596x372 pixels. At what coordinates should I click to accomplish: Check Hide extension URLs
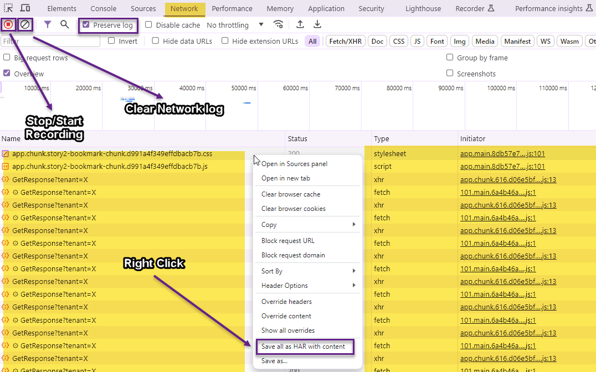[x=225, y=40]
